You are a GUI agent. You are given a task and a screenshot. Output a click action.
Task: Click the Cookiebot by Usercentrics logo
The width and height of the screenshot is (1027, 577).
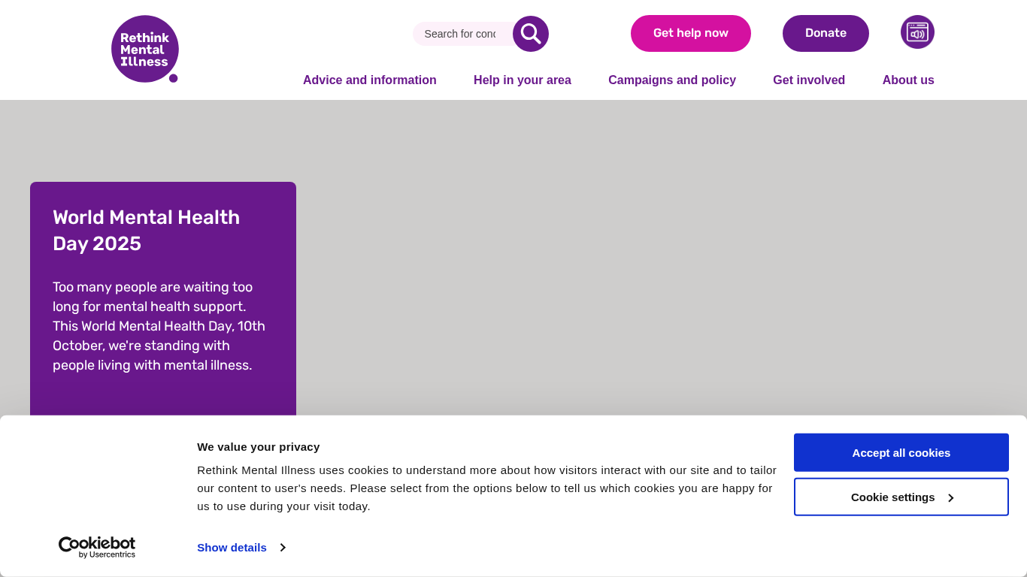point(97,547)
